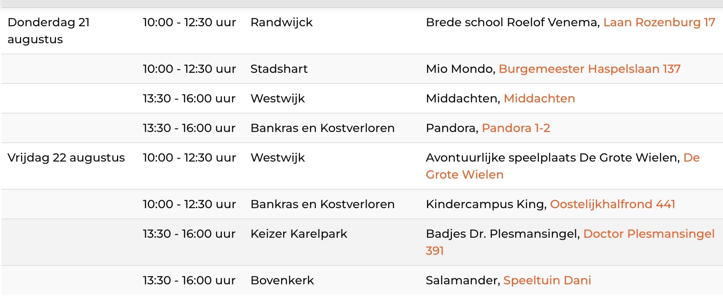Open the Speeltuin Dani link
The width and height of the screenshot is (723, 298).
(x=547, y=281)
